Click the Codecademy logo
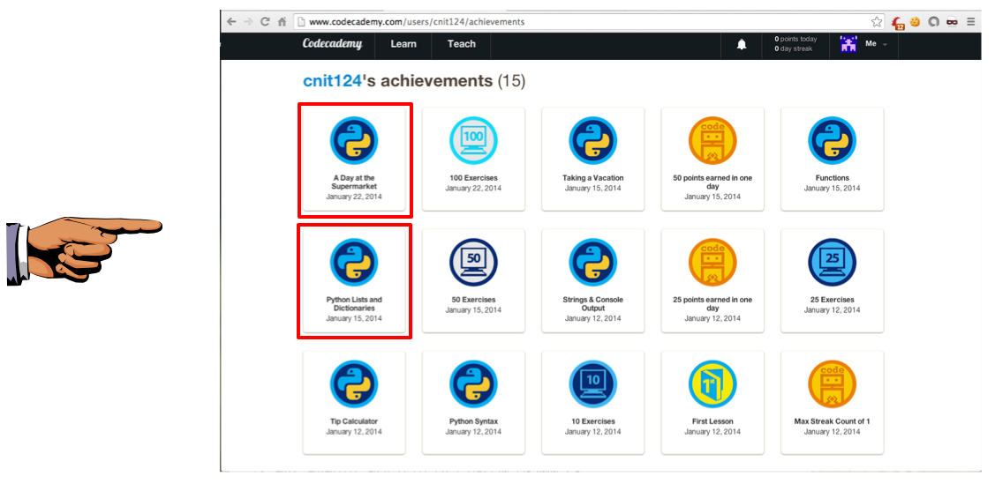The width and height of the screenshot is (995, 491). pyautogui.click(x=332, y=44)
